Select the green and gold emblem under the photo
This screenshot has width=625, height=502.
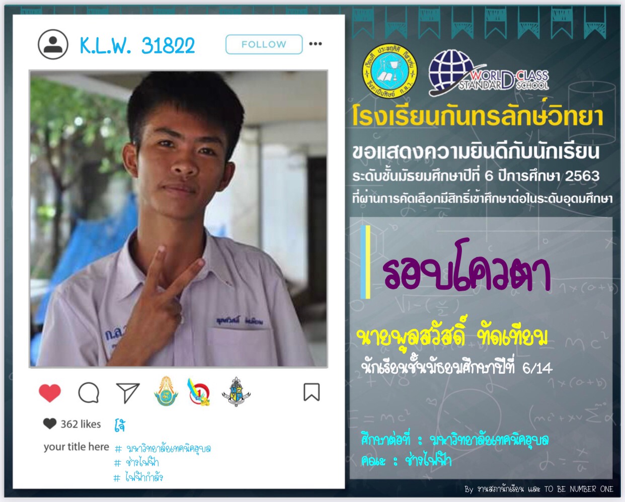[166, 391]
